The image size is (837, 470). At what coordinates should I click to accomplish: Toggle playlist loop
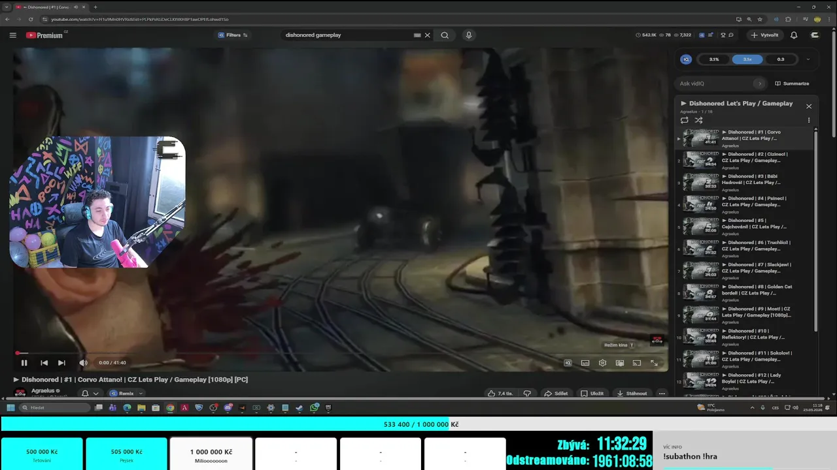685,120
